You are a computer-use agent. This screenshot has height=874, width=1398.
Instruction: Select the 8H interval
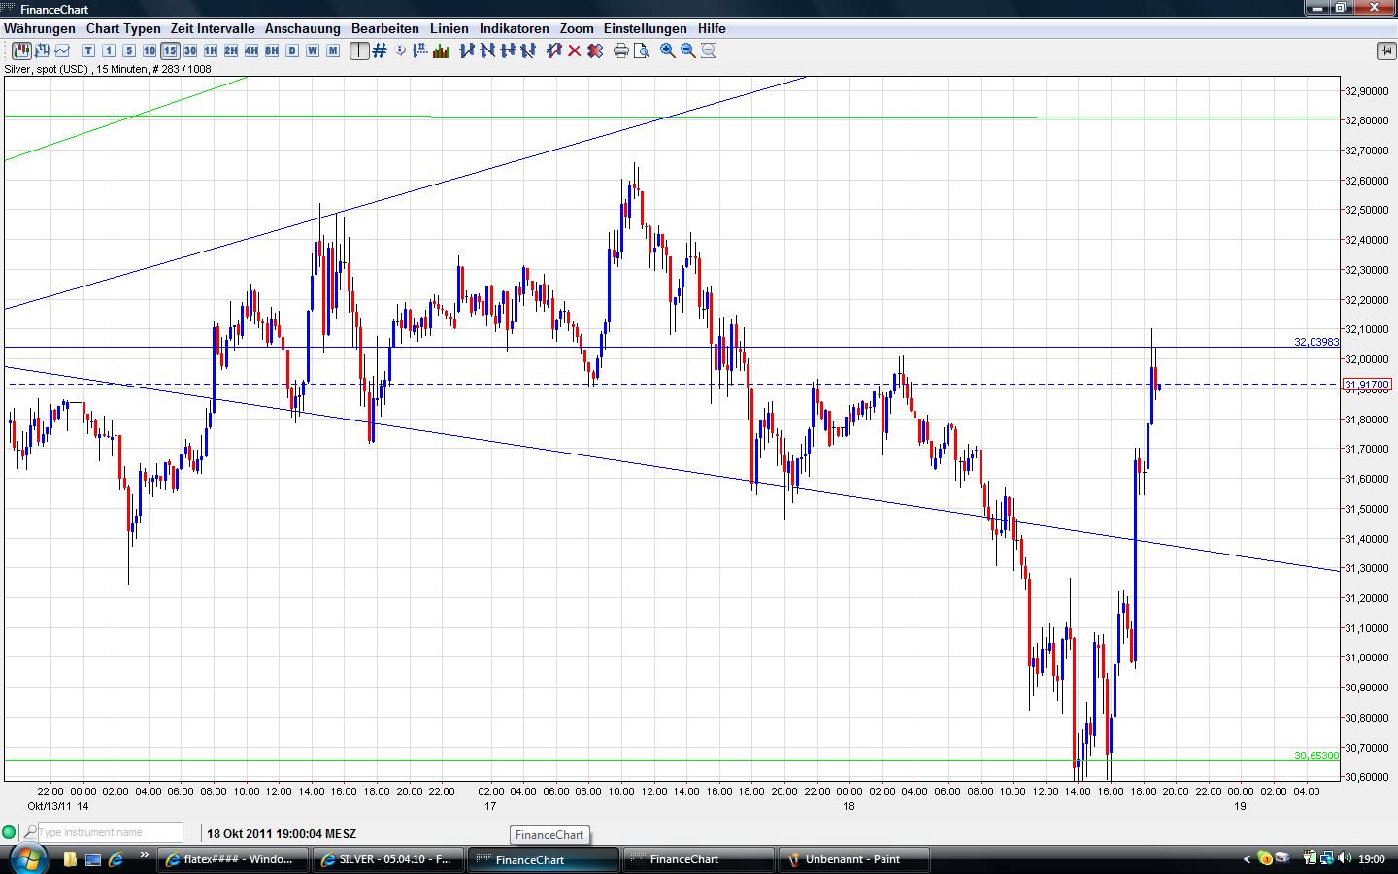coord(272,50)
